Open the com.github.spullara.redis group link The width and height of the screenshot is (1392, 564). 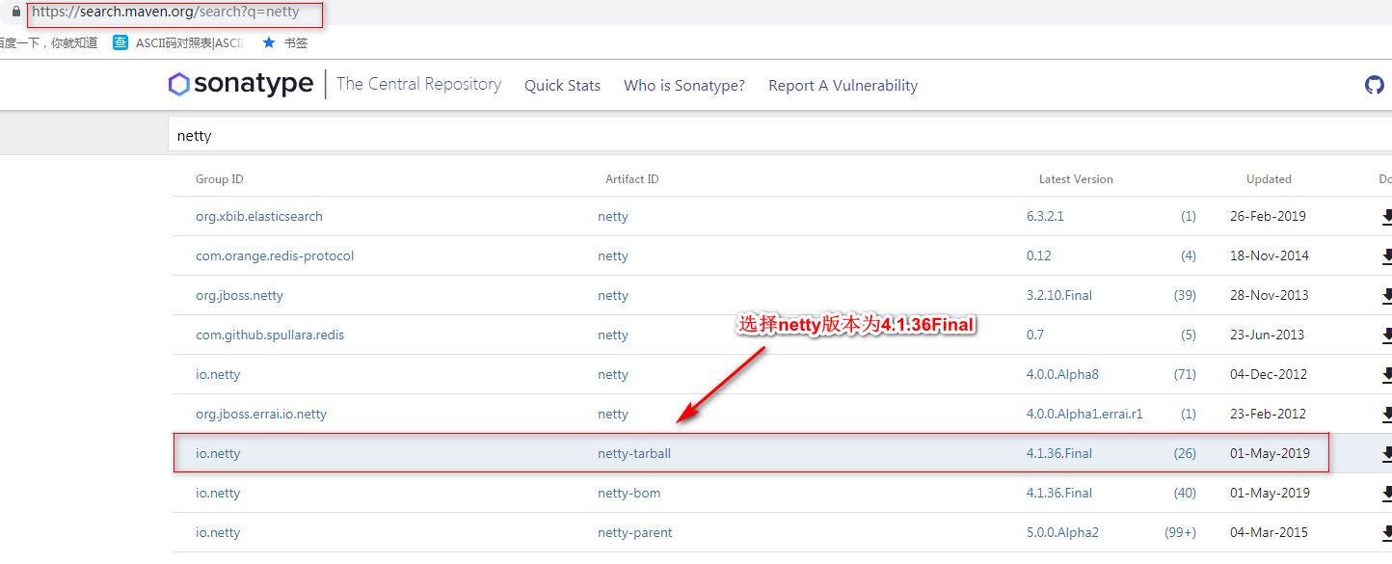(x=270, y=335)
